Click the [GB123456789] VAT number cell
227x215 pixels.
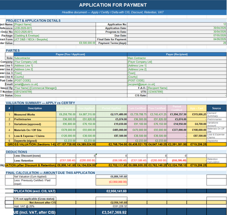pos(70,91)
